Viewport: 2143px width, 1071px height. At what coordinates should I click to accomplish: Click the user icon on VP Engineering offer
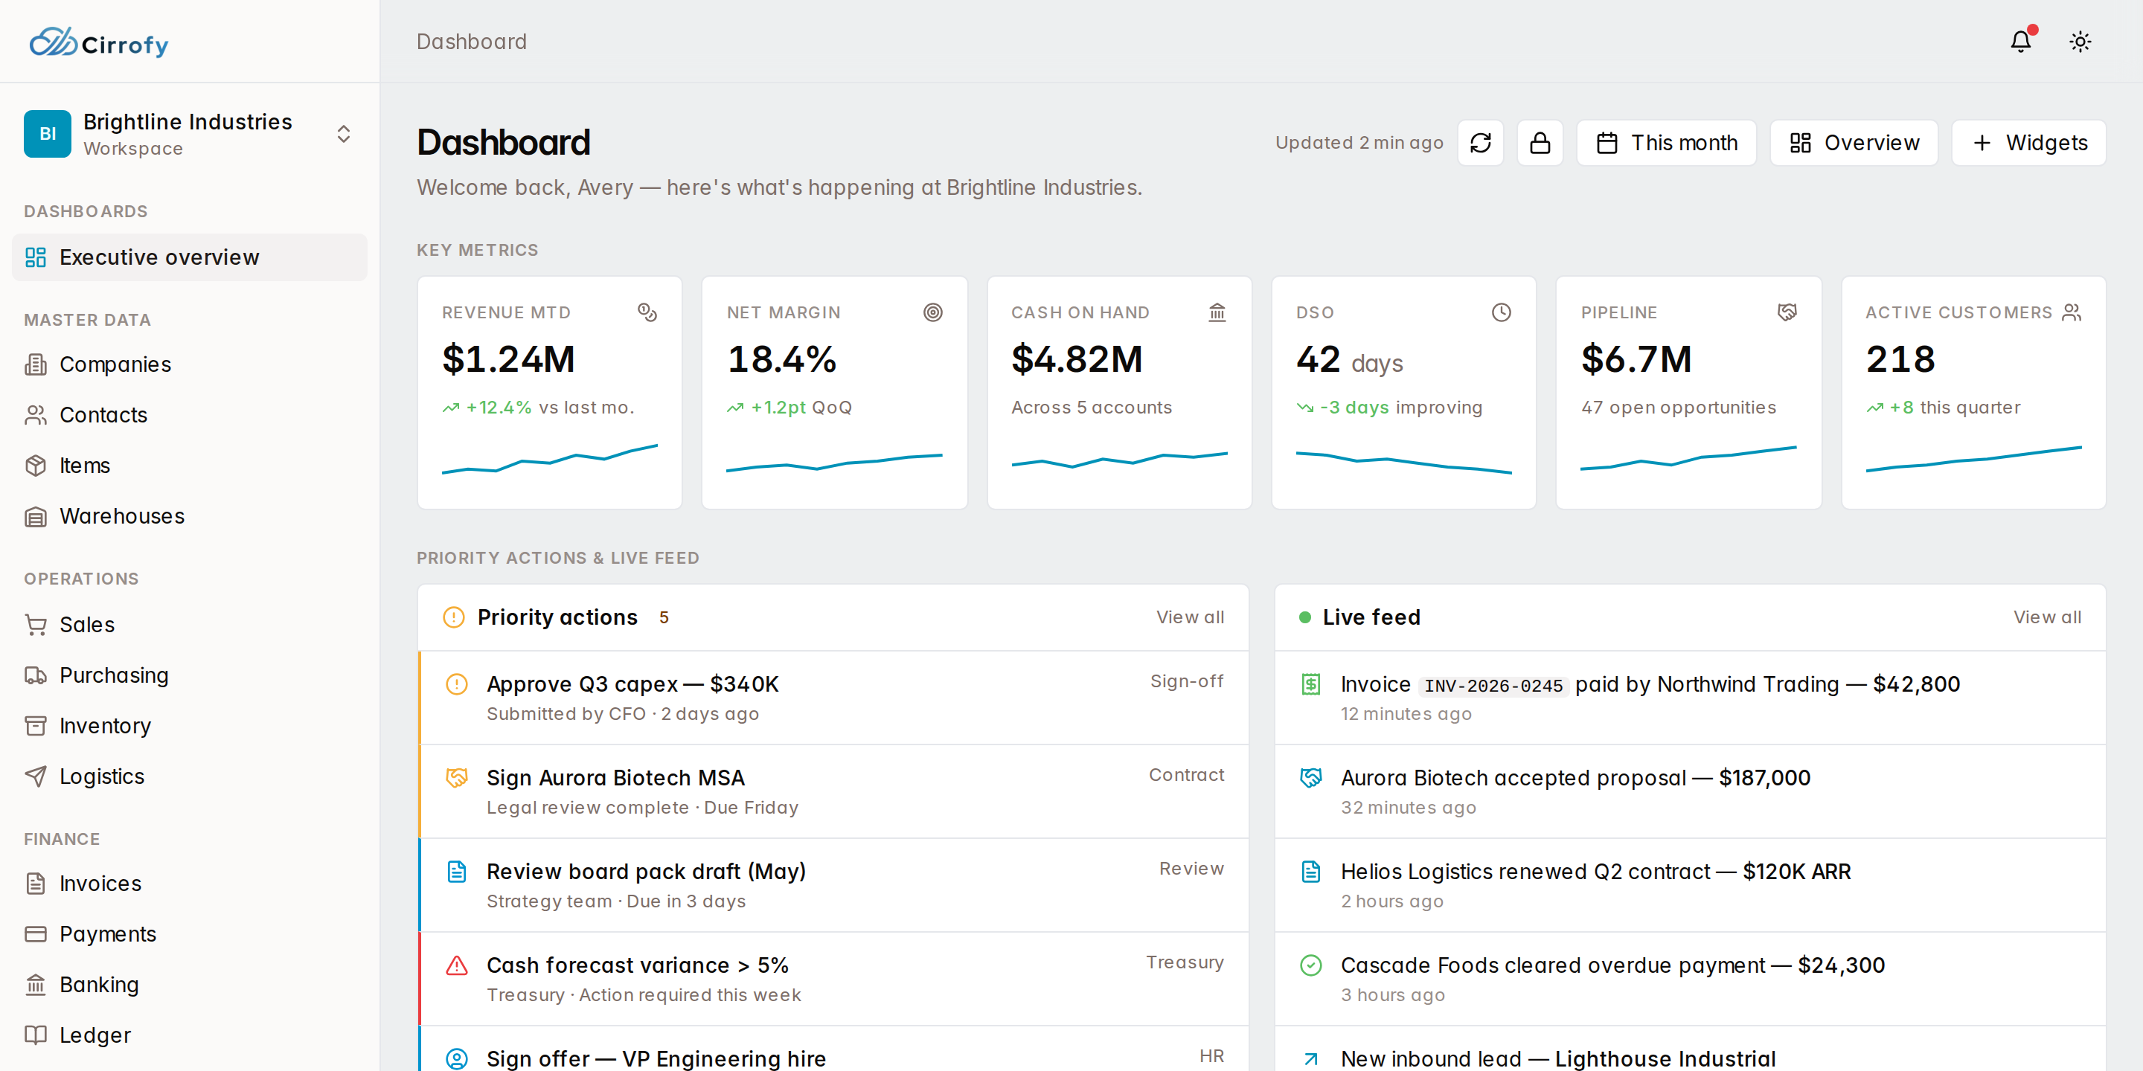coord(457,1058)
